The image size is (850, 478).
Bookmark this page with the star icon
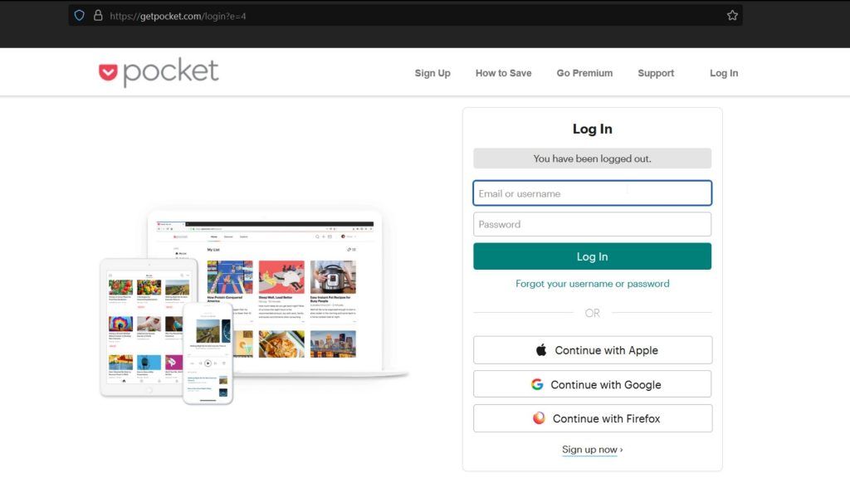tap(732, 16)
